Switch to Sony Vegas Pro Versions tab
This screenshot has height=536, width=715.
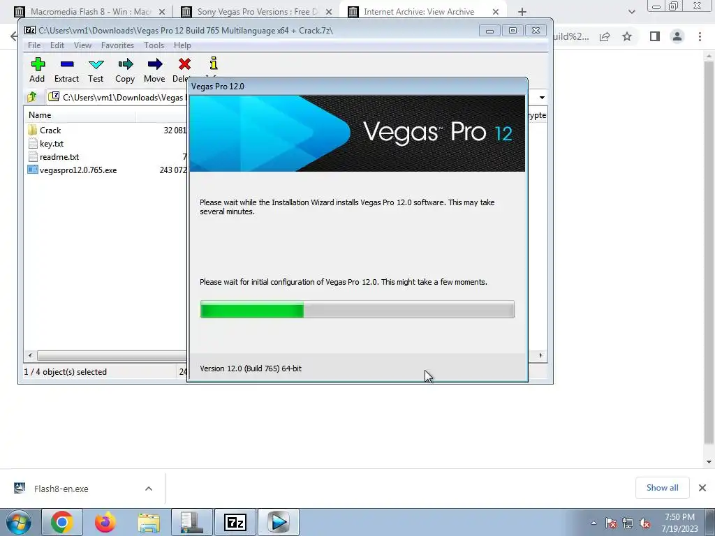coord(258,12)
